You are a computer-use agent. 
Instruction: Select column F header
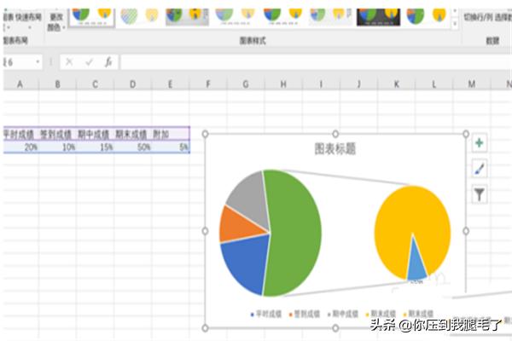pyautogui.click(x=208, y=84)
